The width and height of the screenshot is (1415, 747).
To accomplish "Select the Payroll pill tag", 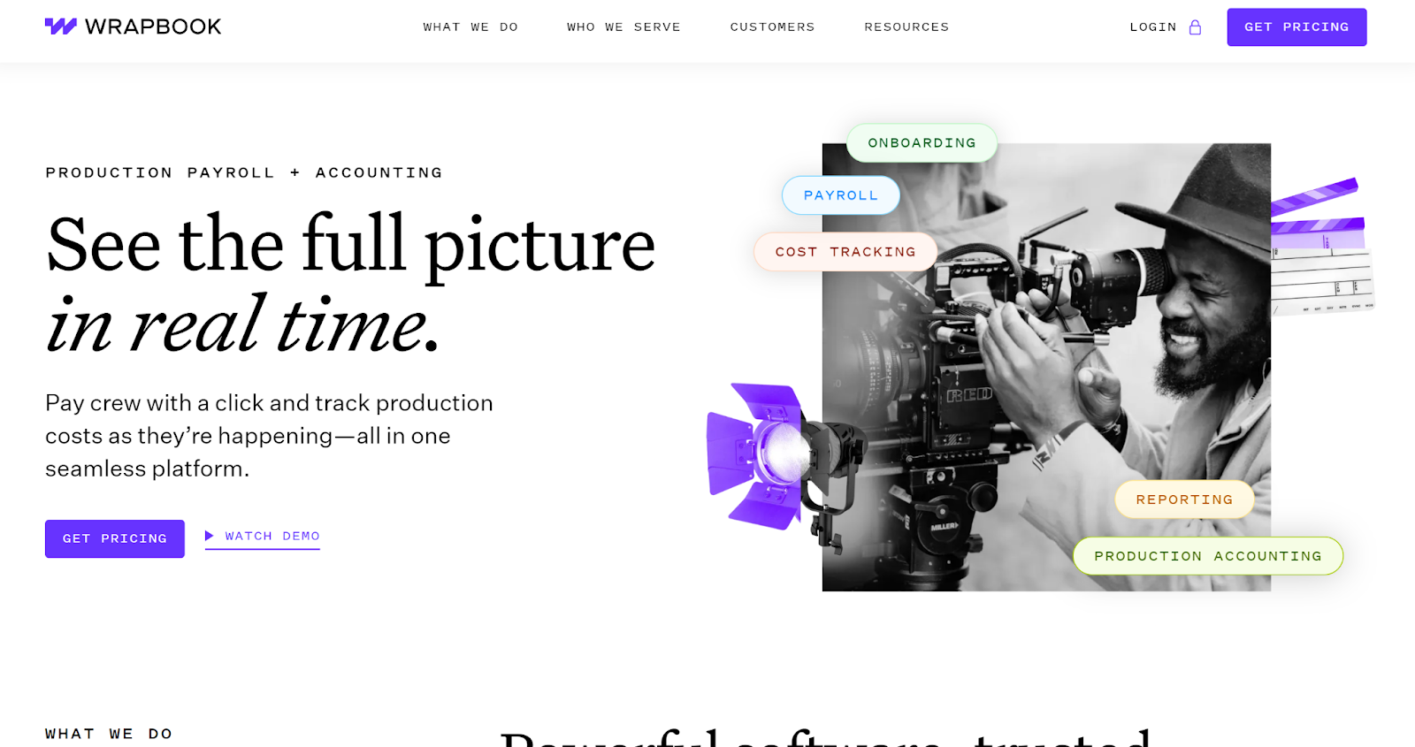I will click(840, 195).
